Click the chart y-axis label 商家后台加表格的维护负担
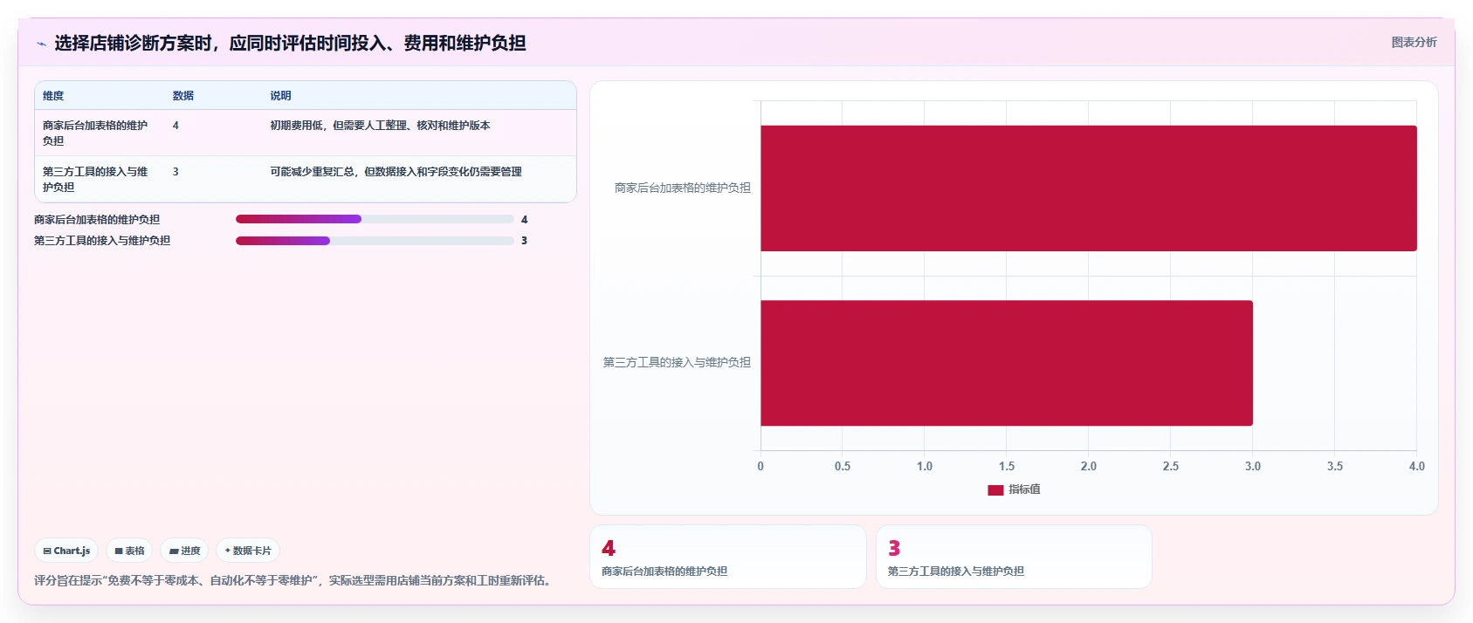The image size is (1473, 623). (682, 188)
